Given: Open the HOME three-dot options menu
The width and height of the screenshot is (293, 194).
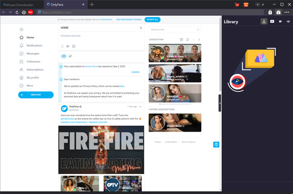Looking at the screenshot, I should (141, 28).
